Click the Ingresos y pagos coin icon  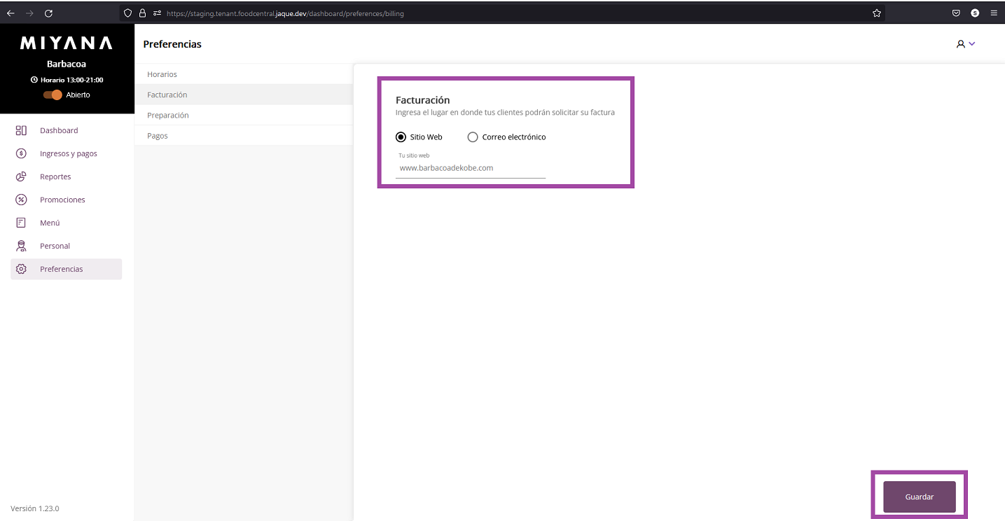pos(21,153)
